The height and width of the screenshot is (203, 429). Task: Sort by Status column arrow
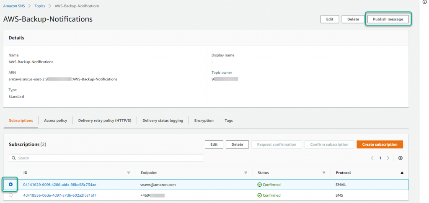324,173
